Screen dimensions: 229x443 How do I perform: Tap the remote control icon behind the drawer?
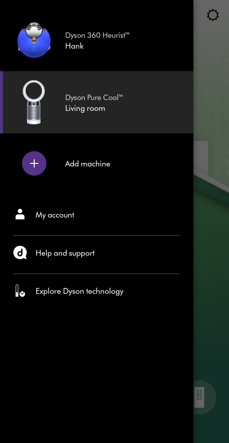(199, 397)
